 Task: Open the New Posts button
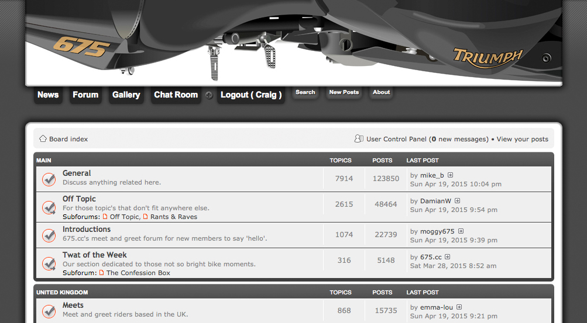tap(344, 92)
